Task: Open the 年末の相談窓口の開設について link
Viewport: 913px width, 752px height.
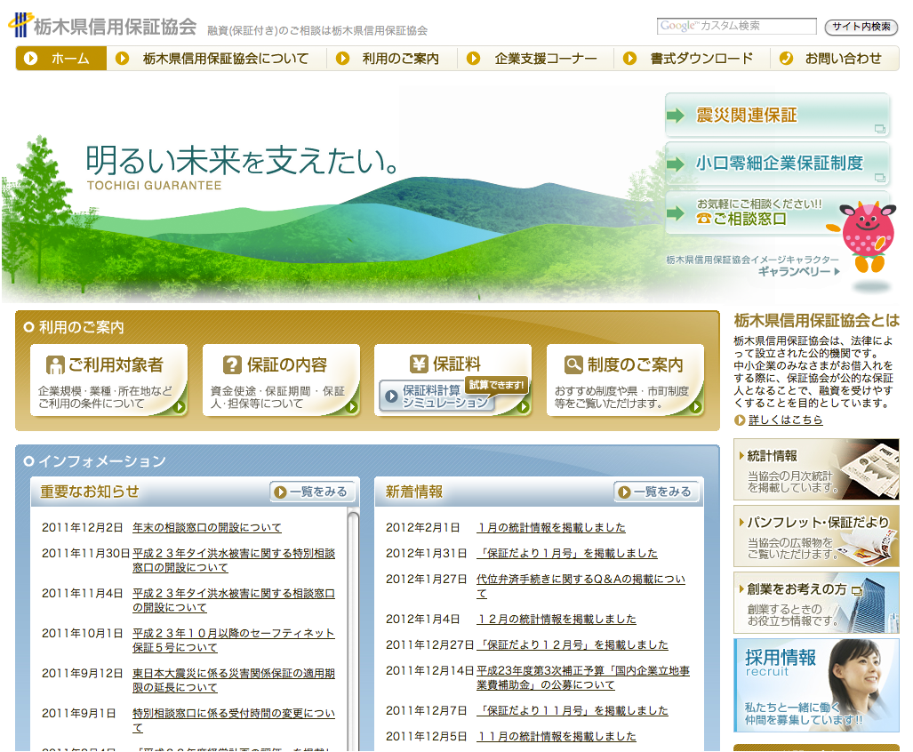Action: pyautogui.click(x=206, y=527)
